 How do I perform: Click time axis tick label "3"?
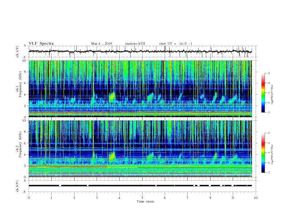point(97,198)
